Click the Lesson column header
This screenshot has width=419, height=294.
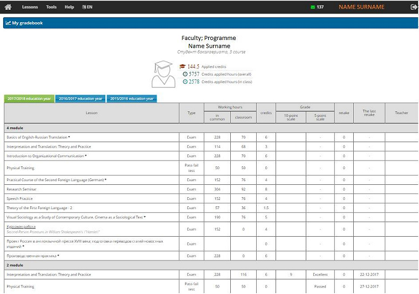tap(92, 113)
